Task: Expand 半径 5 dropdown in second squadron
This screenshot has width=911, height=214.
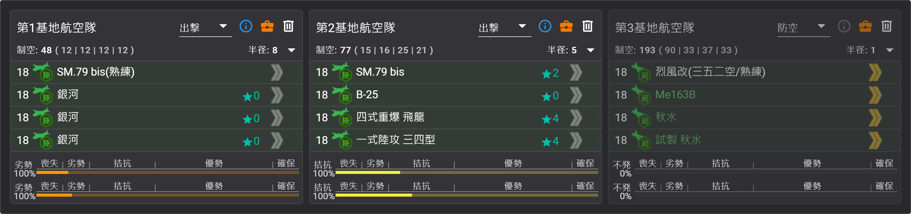Action: 591,50
